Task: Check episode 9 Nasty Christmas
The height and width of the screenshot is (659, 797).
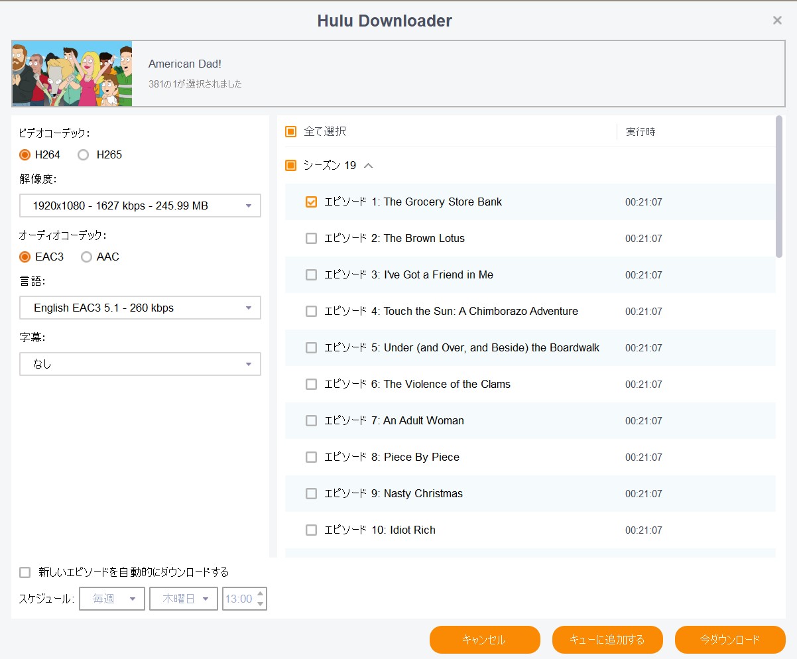Action: tap(311, 493)
